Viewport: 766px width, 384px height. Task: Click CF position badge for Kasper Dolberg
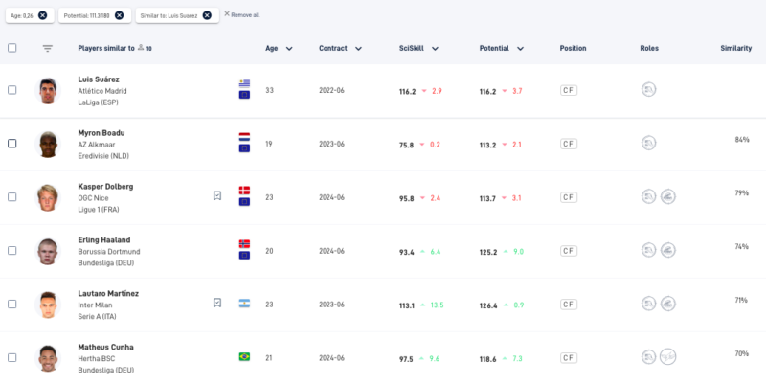569,197
